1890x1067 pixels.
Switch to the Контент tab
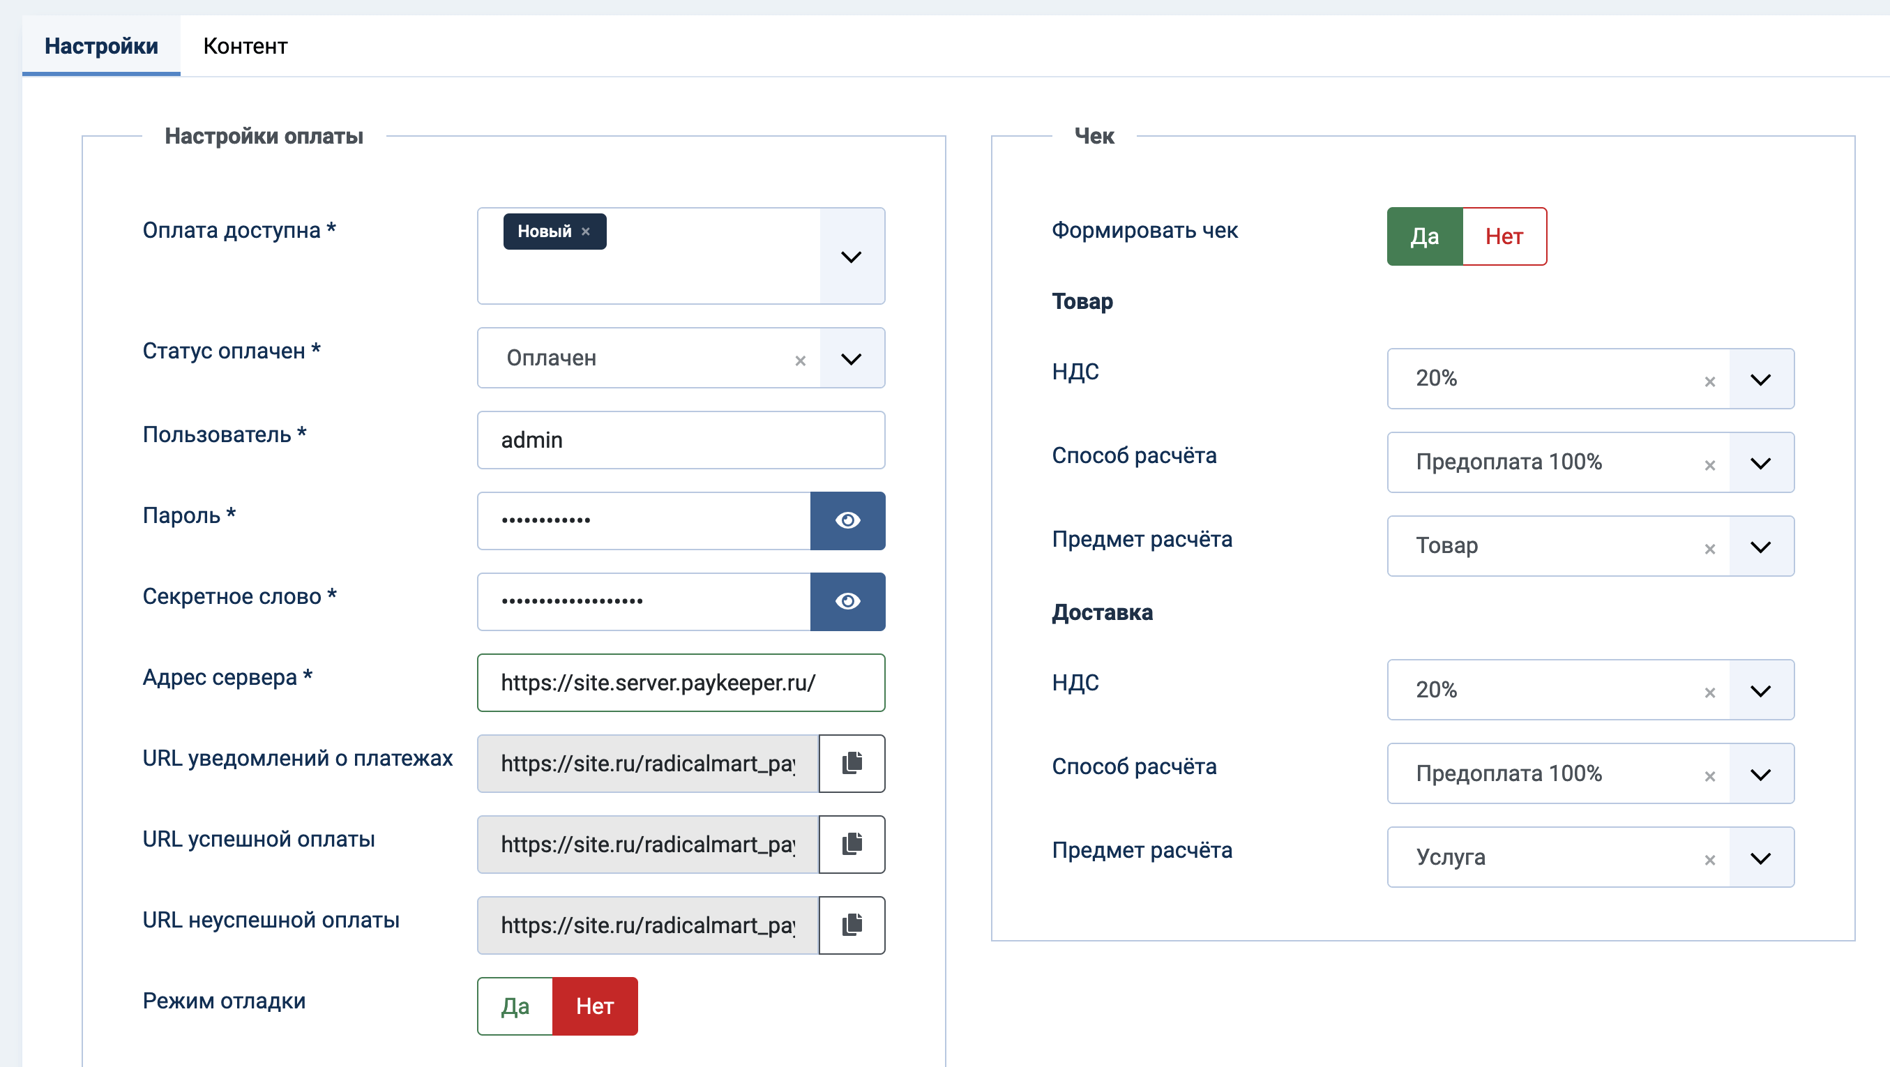pos(245,45)
